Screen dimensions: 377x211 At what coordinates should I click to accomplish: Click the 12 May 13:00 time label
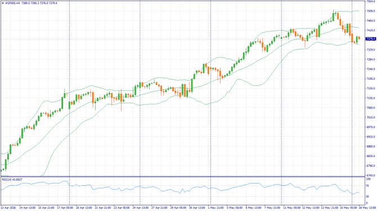pos(311,208)
